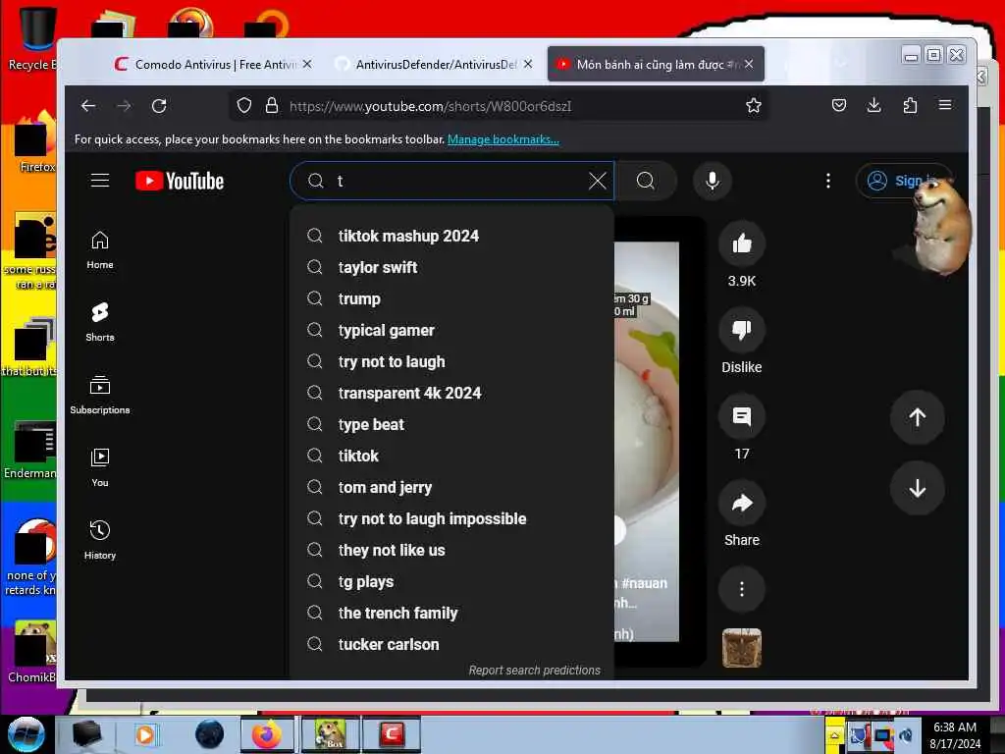The image size is (1005, 754).
Task: Open the Firefox downloads panel
Action: click(x=873, y=106)
